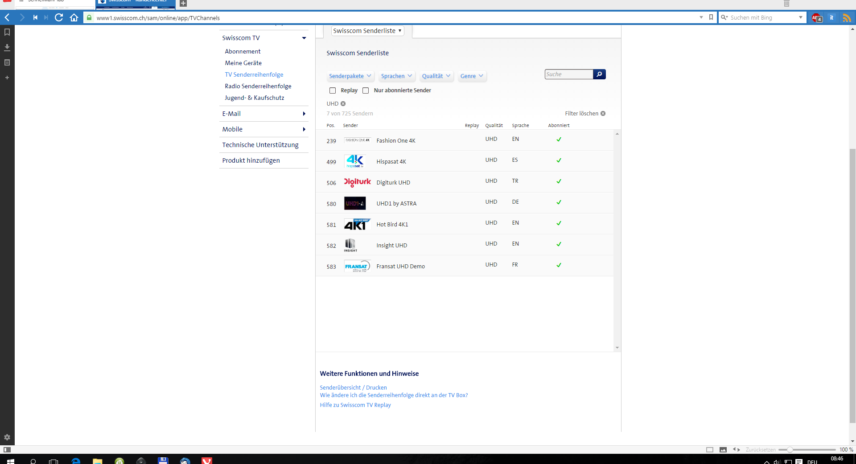This screenshot has height=464, width=856.
Task: Go to the home page icon
Action: (x=74, y=17)
